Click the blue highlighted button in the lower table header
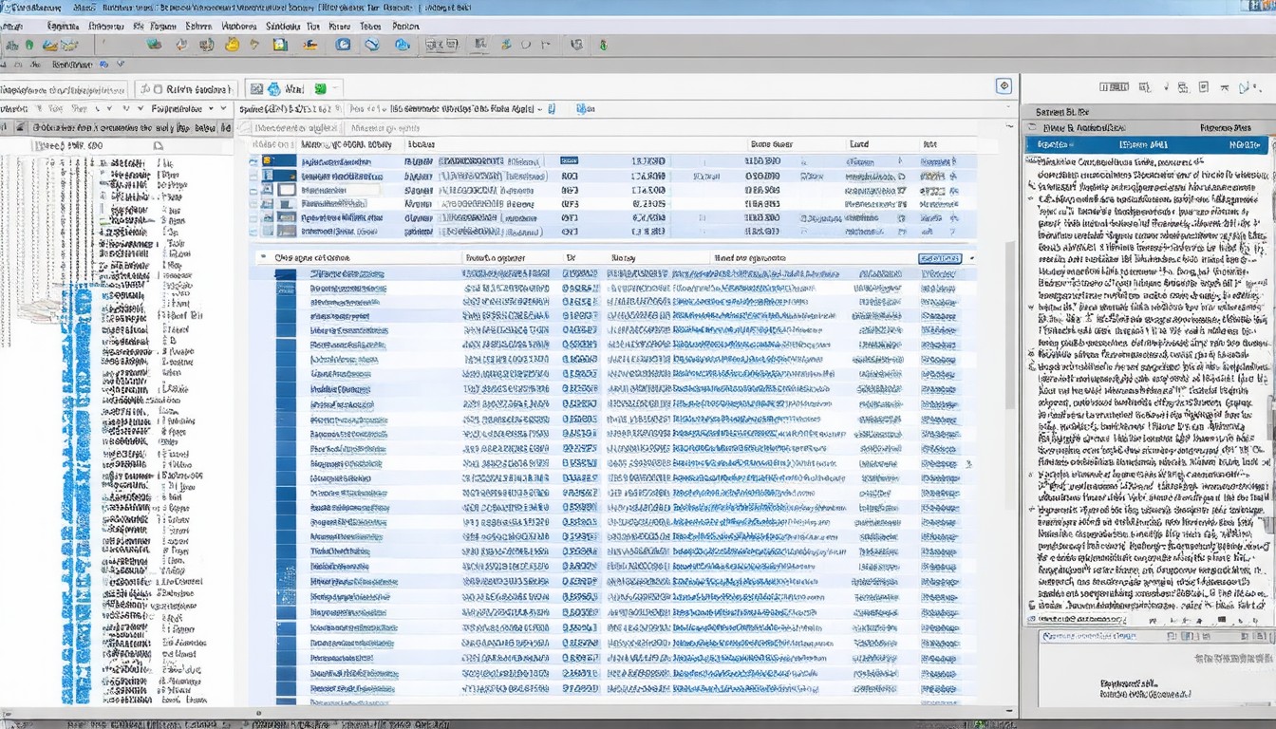The height and width of the screenshot is (729, 1276). tap(940, 258)
